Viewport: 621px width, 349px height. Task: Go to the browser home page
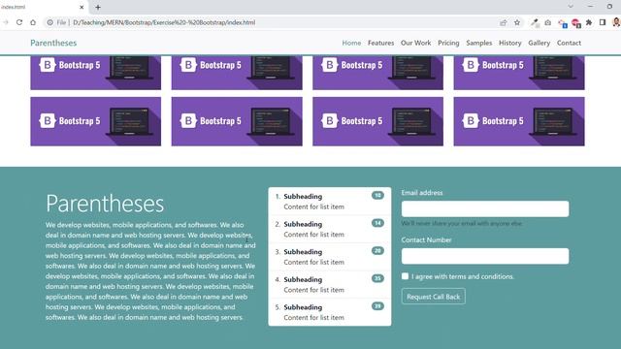click(33, 22)
